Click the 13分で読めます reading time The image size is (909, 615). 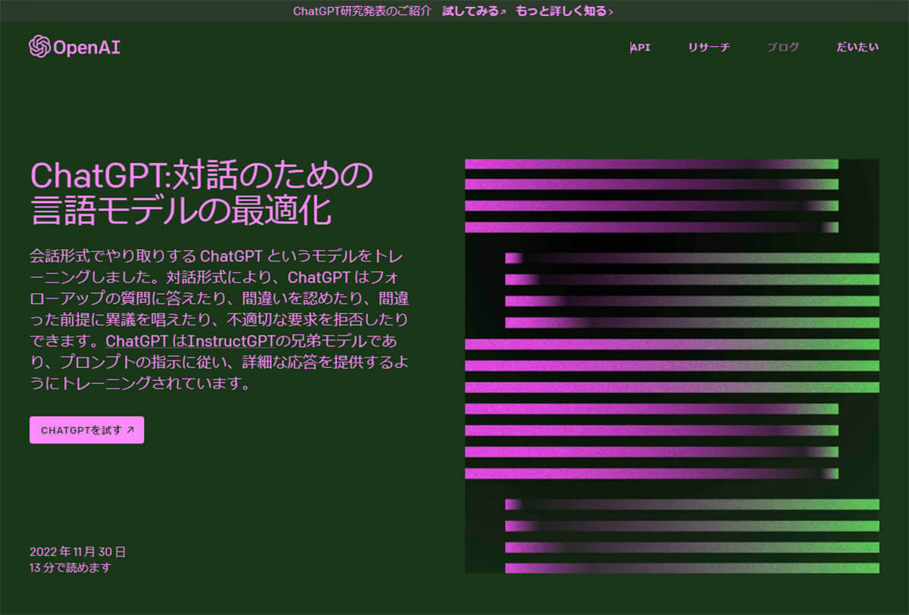(70, 567)
